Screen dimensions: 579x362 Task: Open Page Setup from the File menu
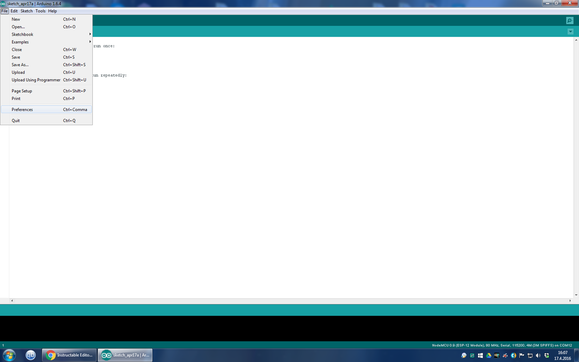46,91
